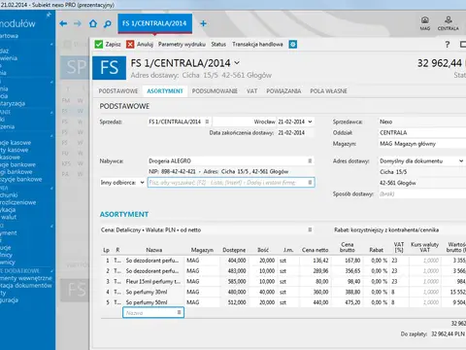The width and height of the screenshot is (466, 350).
Task: Open Inny odbiorca type dropdown
Action: pyautogui.click(x=142, y=183)
